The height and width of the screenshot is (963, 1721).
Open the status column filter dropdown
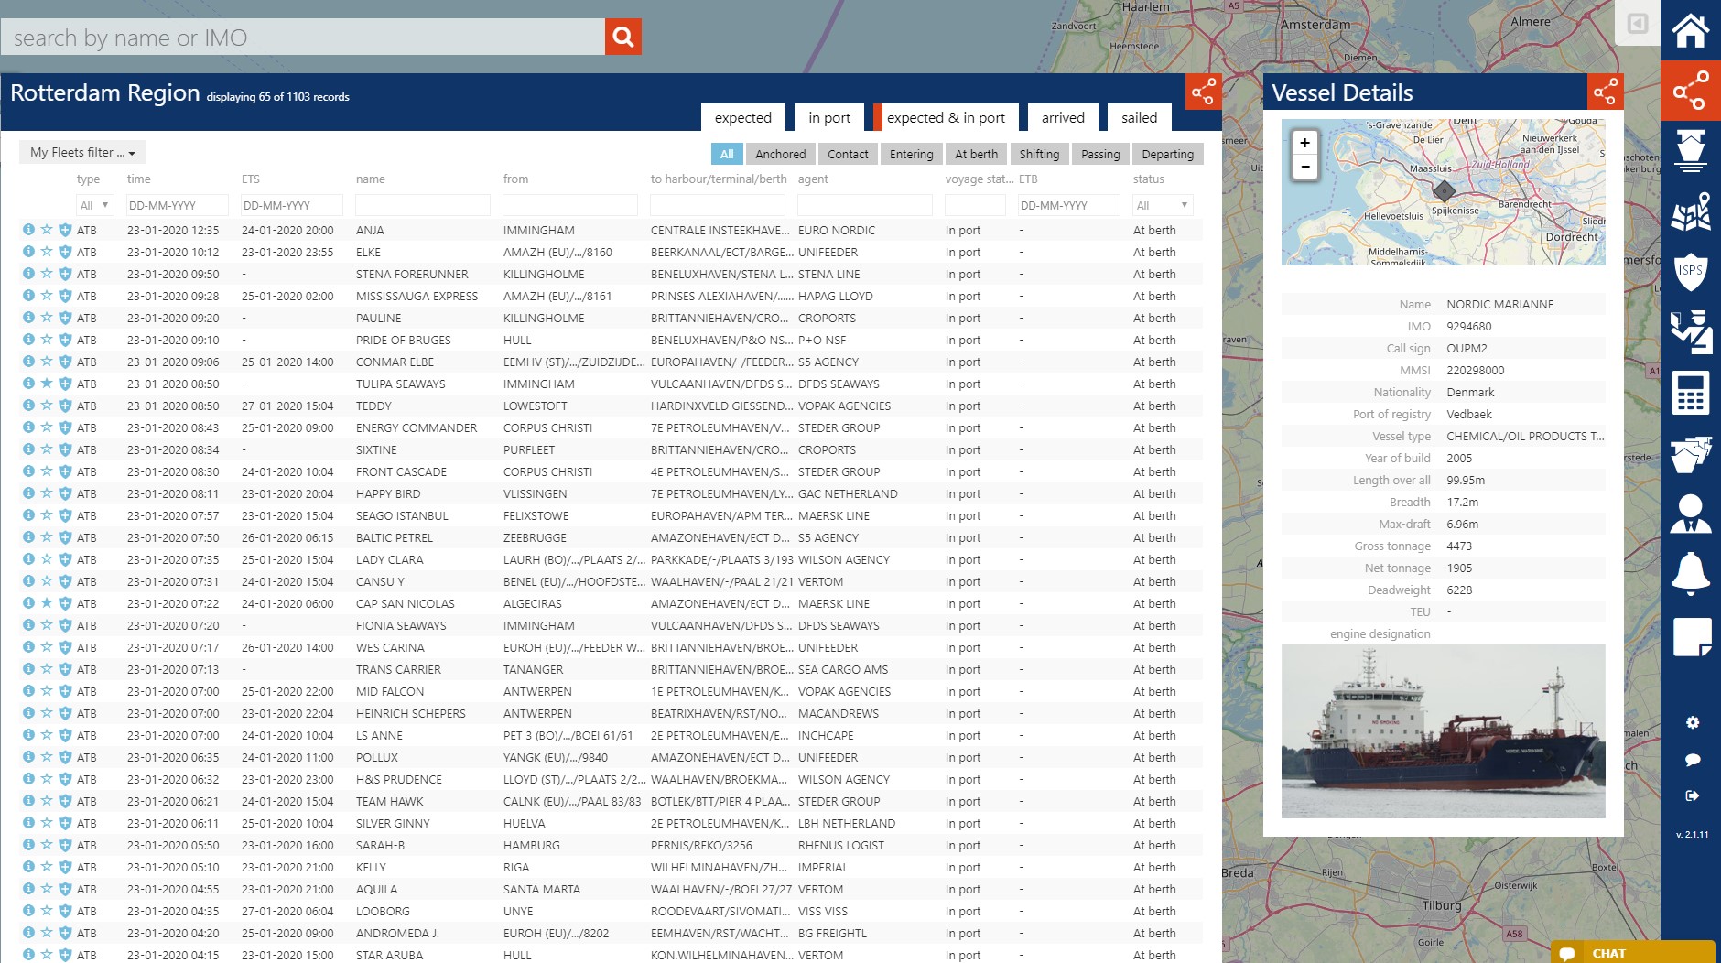pos(1163,204)
